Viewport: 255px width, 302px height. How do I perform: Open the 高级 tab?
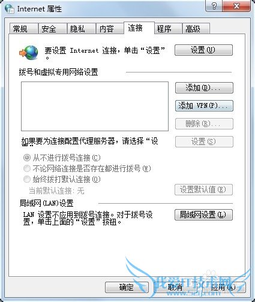(196, 29)
